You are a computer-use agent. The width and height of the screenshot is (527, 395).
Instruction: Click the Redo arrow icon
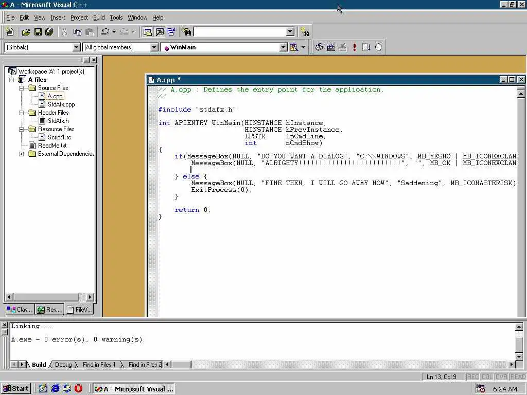click(125, 32)
